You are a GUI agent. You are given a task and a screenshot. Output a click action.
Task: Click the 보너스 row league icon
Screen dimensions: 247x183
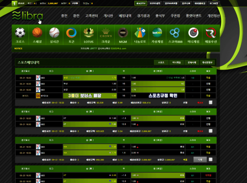[x=38, y=96]
